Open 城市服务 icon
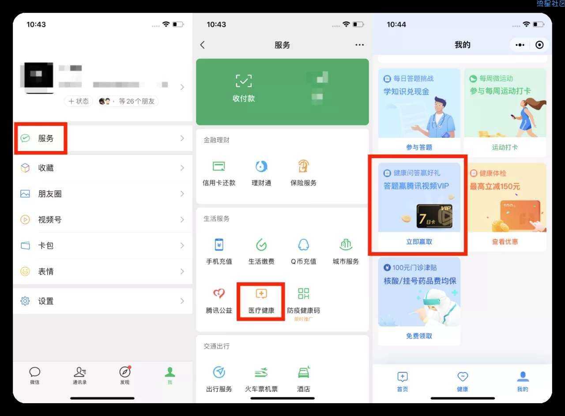This screenshot has height=416, width=565. pyautogui.click(x=346, y=245)
